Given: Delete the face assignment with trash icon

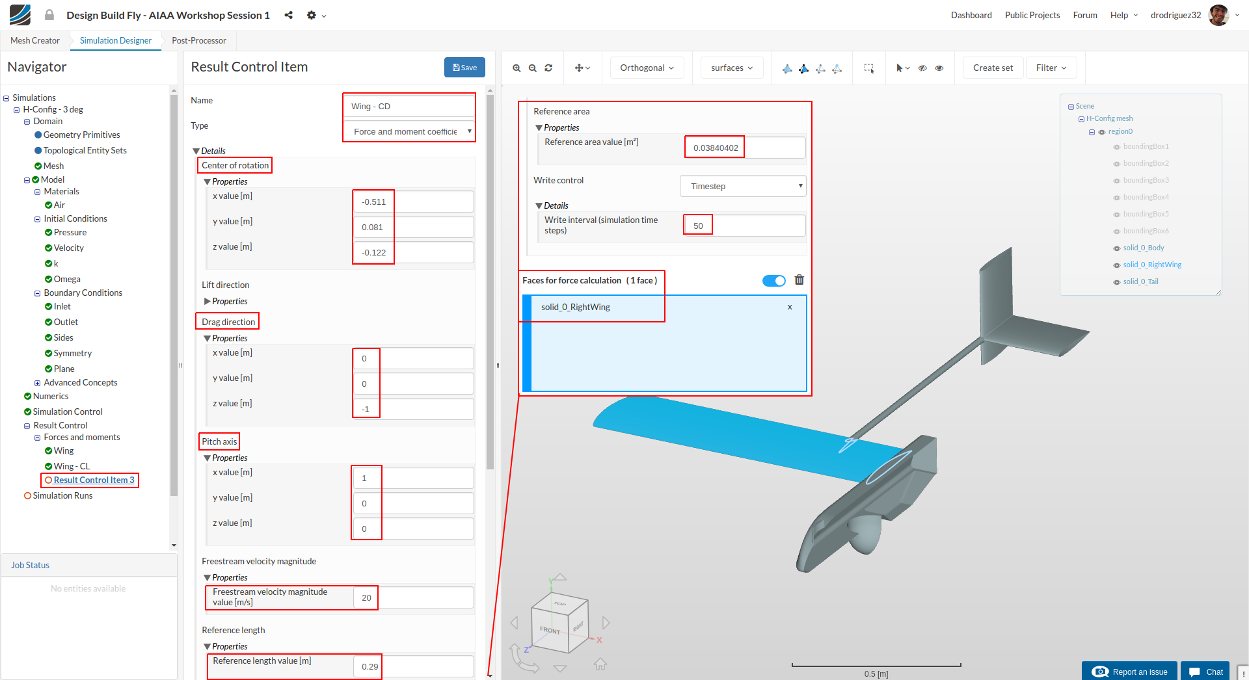Looking at the screenshot, I should click(x=799, y=280).
